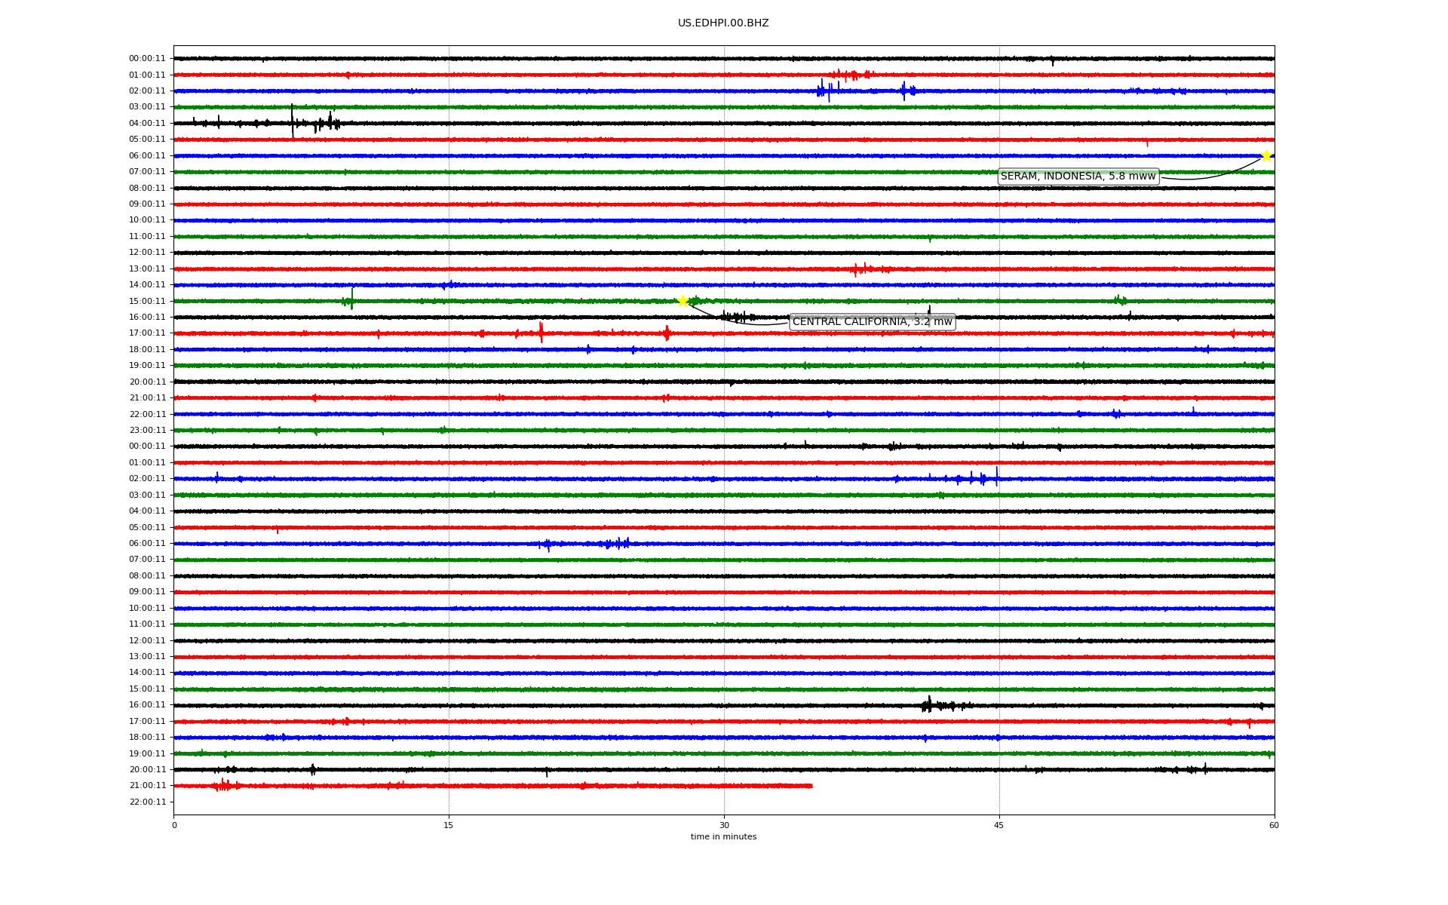Click the CENTRAL CALIFORNIA 3.2 mw label
Screen dimensions: 1448x905
click(x=872, y=322)
